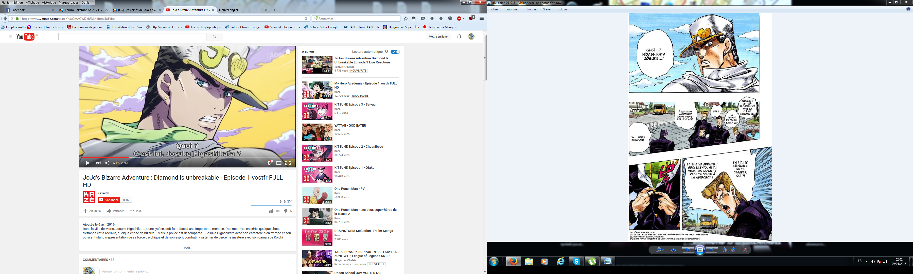Rotate image counterclockwise in Photo Viewer
913x274 pixels.
(725, 250)
